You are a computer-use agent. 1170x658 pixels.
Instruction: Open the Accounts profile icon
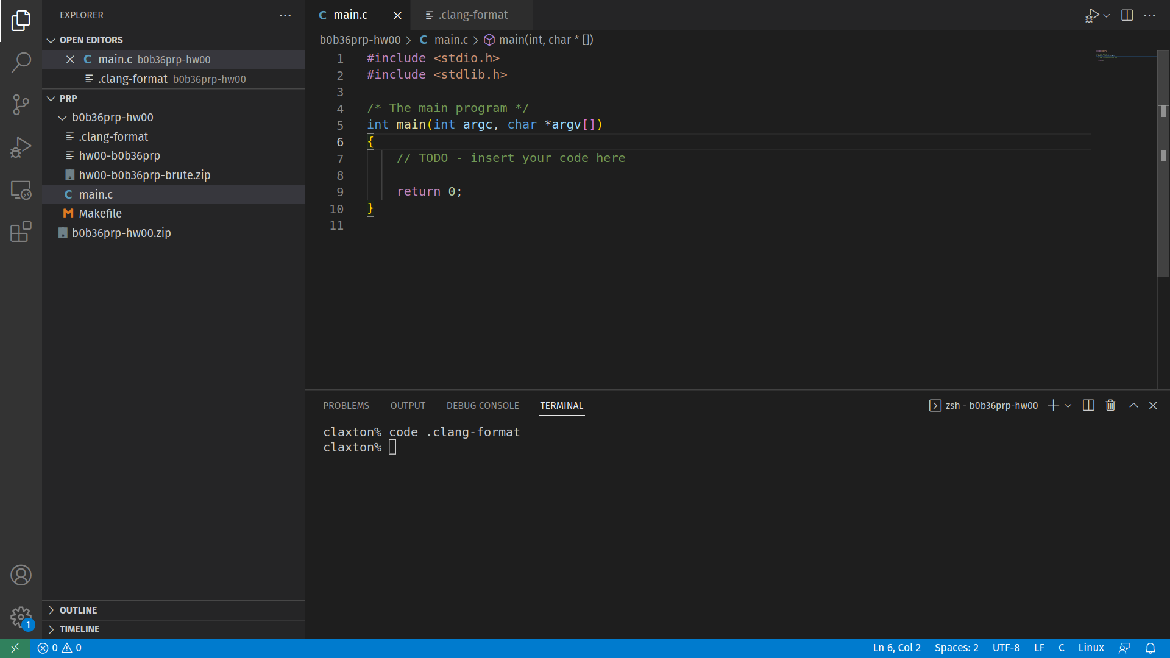pos(21,575)
